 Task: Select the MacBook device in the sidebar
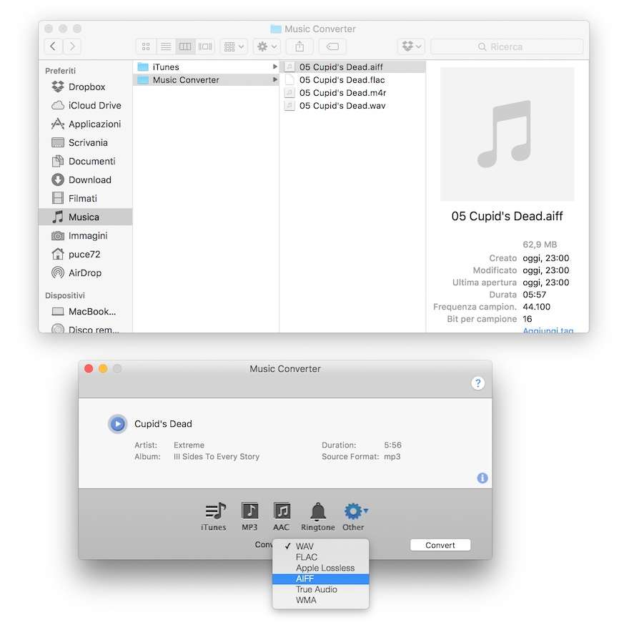point(86,312)
